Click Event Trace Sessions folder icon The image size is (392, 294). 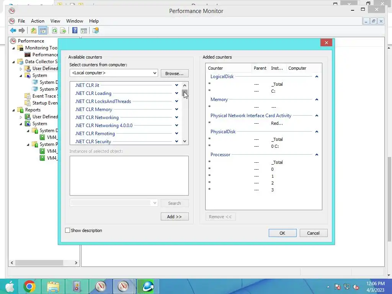(28, 96)
